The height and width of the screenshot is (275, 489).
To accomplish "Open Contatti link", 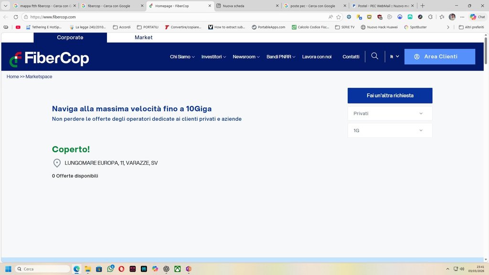I will pos(351,56).
